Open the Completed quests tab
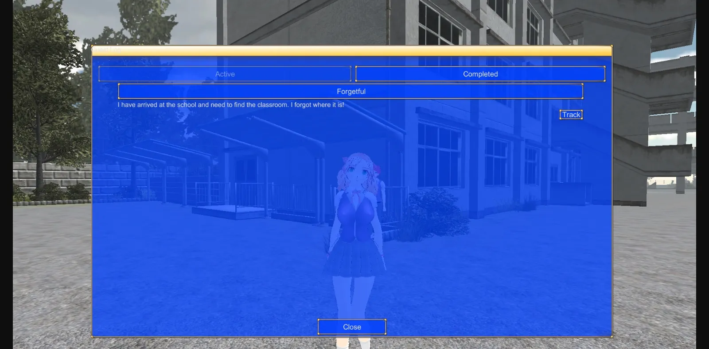The width and height of the screenshot is (709, 349). click(480, 74)
